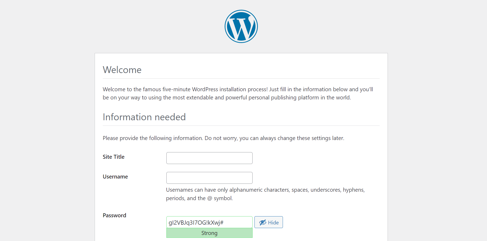Click the WordPress logo at the top
This screenshot has height=241, width=487.
241,26
